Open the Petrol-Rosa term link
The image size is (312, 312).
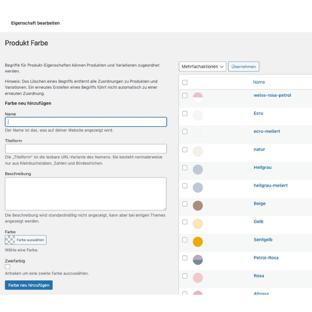coord(266,258)
